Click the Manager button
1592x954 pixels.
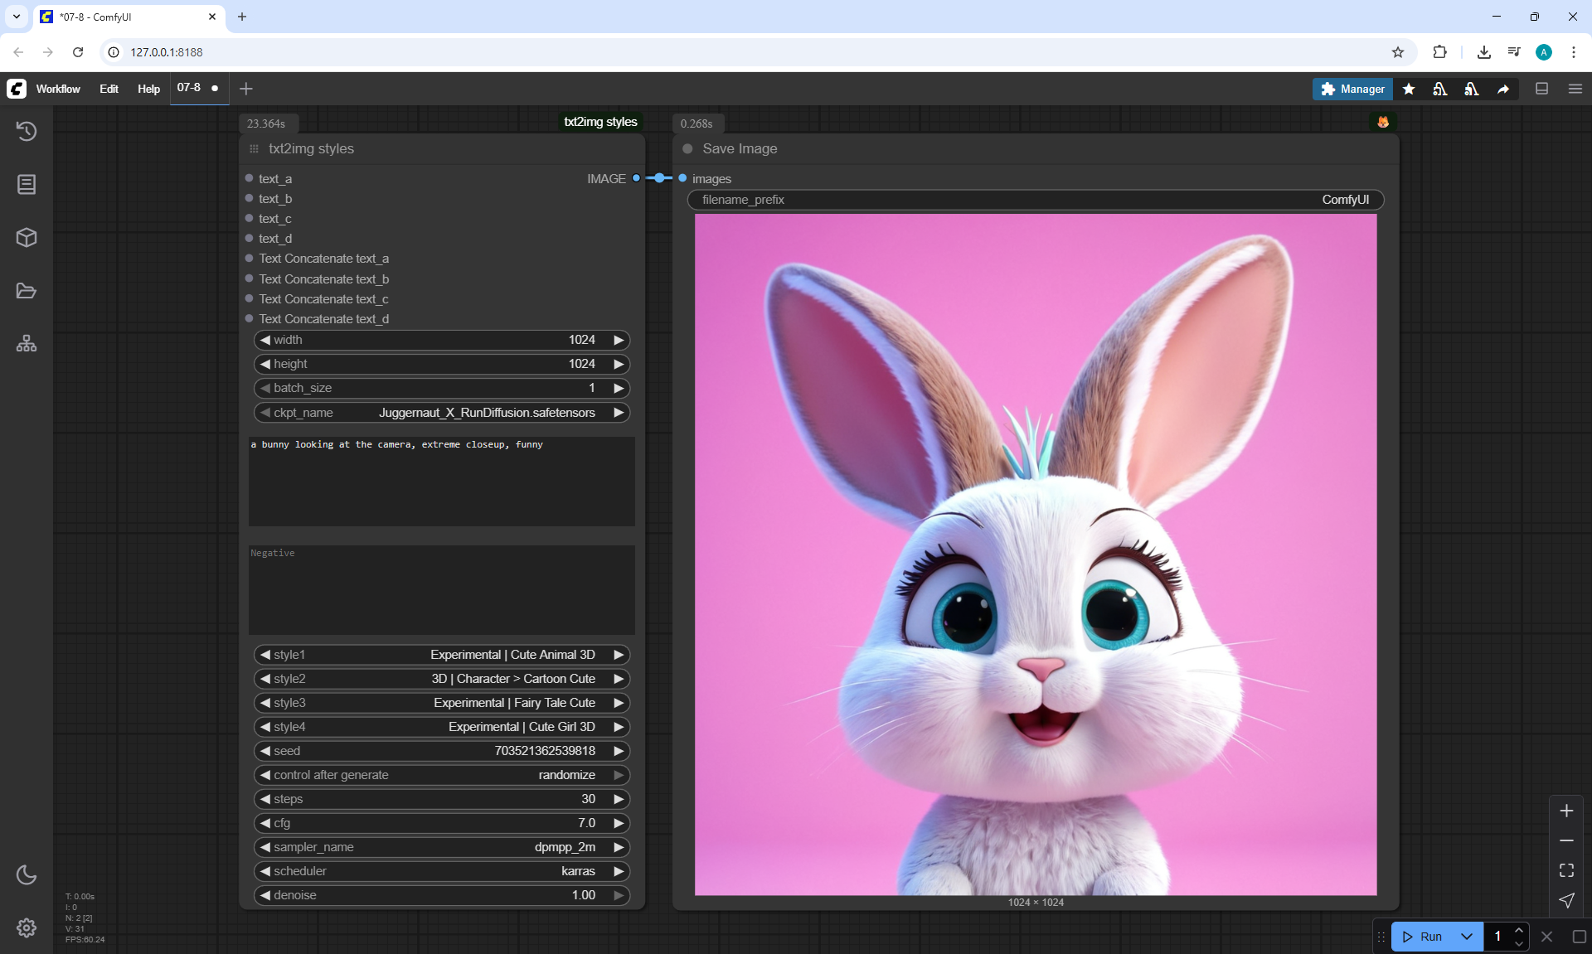pyautogui.click(x=1352, y=89)
